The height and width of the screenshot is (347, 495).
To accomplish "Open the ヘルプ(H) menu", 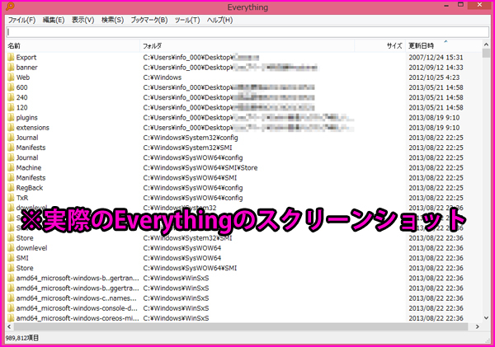I will 219,20.
